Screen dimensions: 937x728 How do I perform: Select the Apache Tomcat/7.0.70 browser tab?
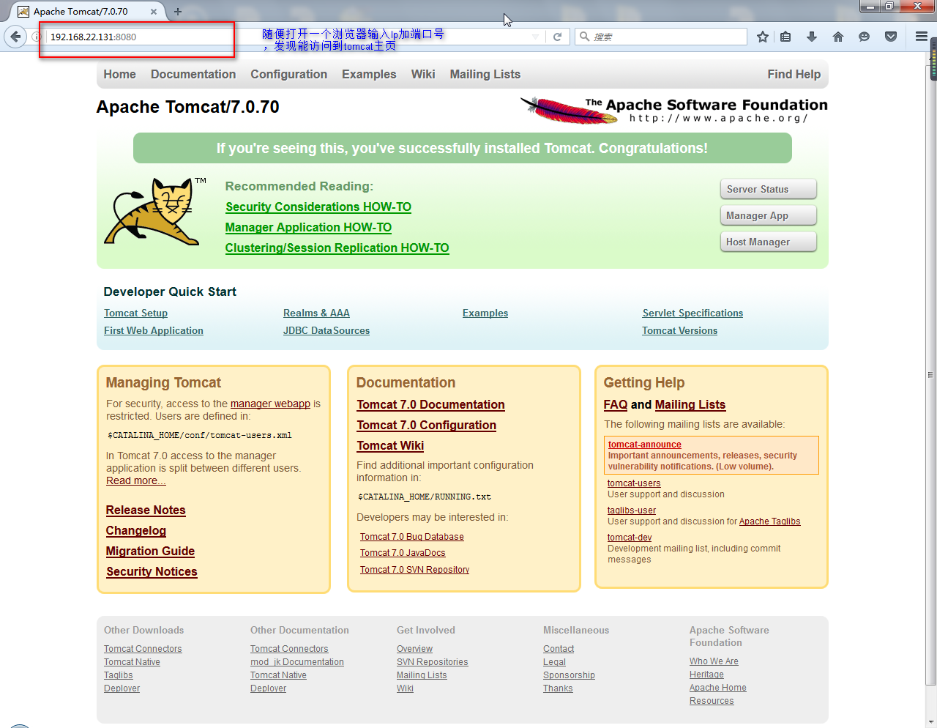(x=86, y=12)
